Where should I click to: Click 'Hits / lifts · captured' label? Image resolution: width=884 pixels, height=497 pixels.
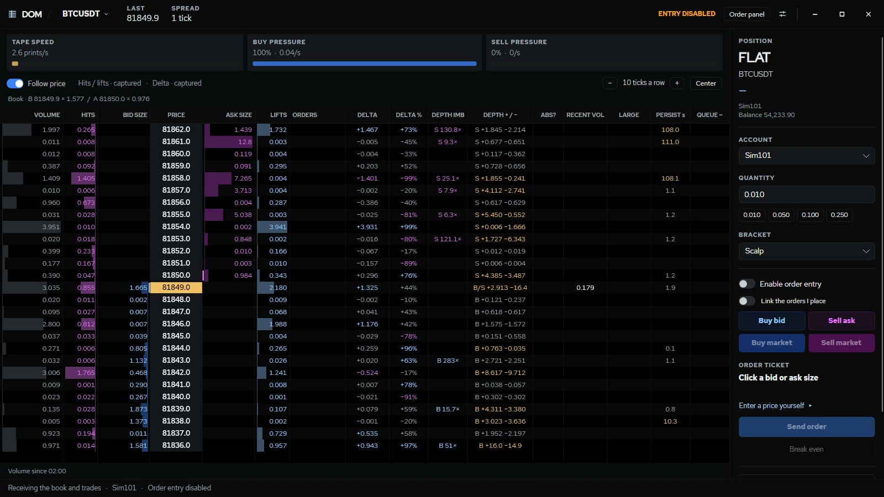click(109, 83)
